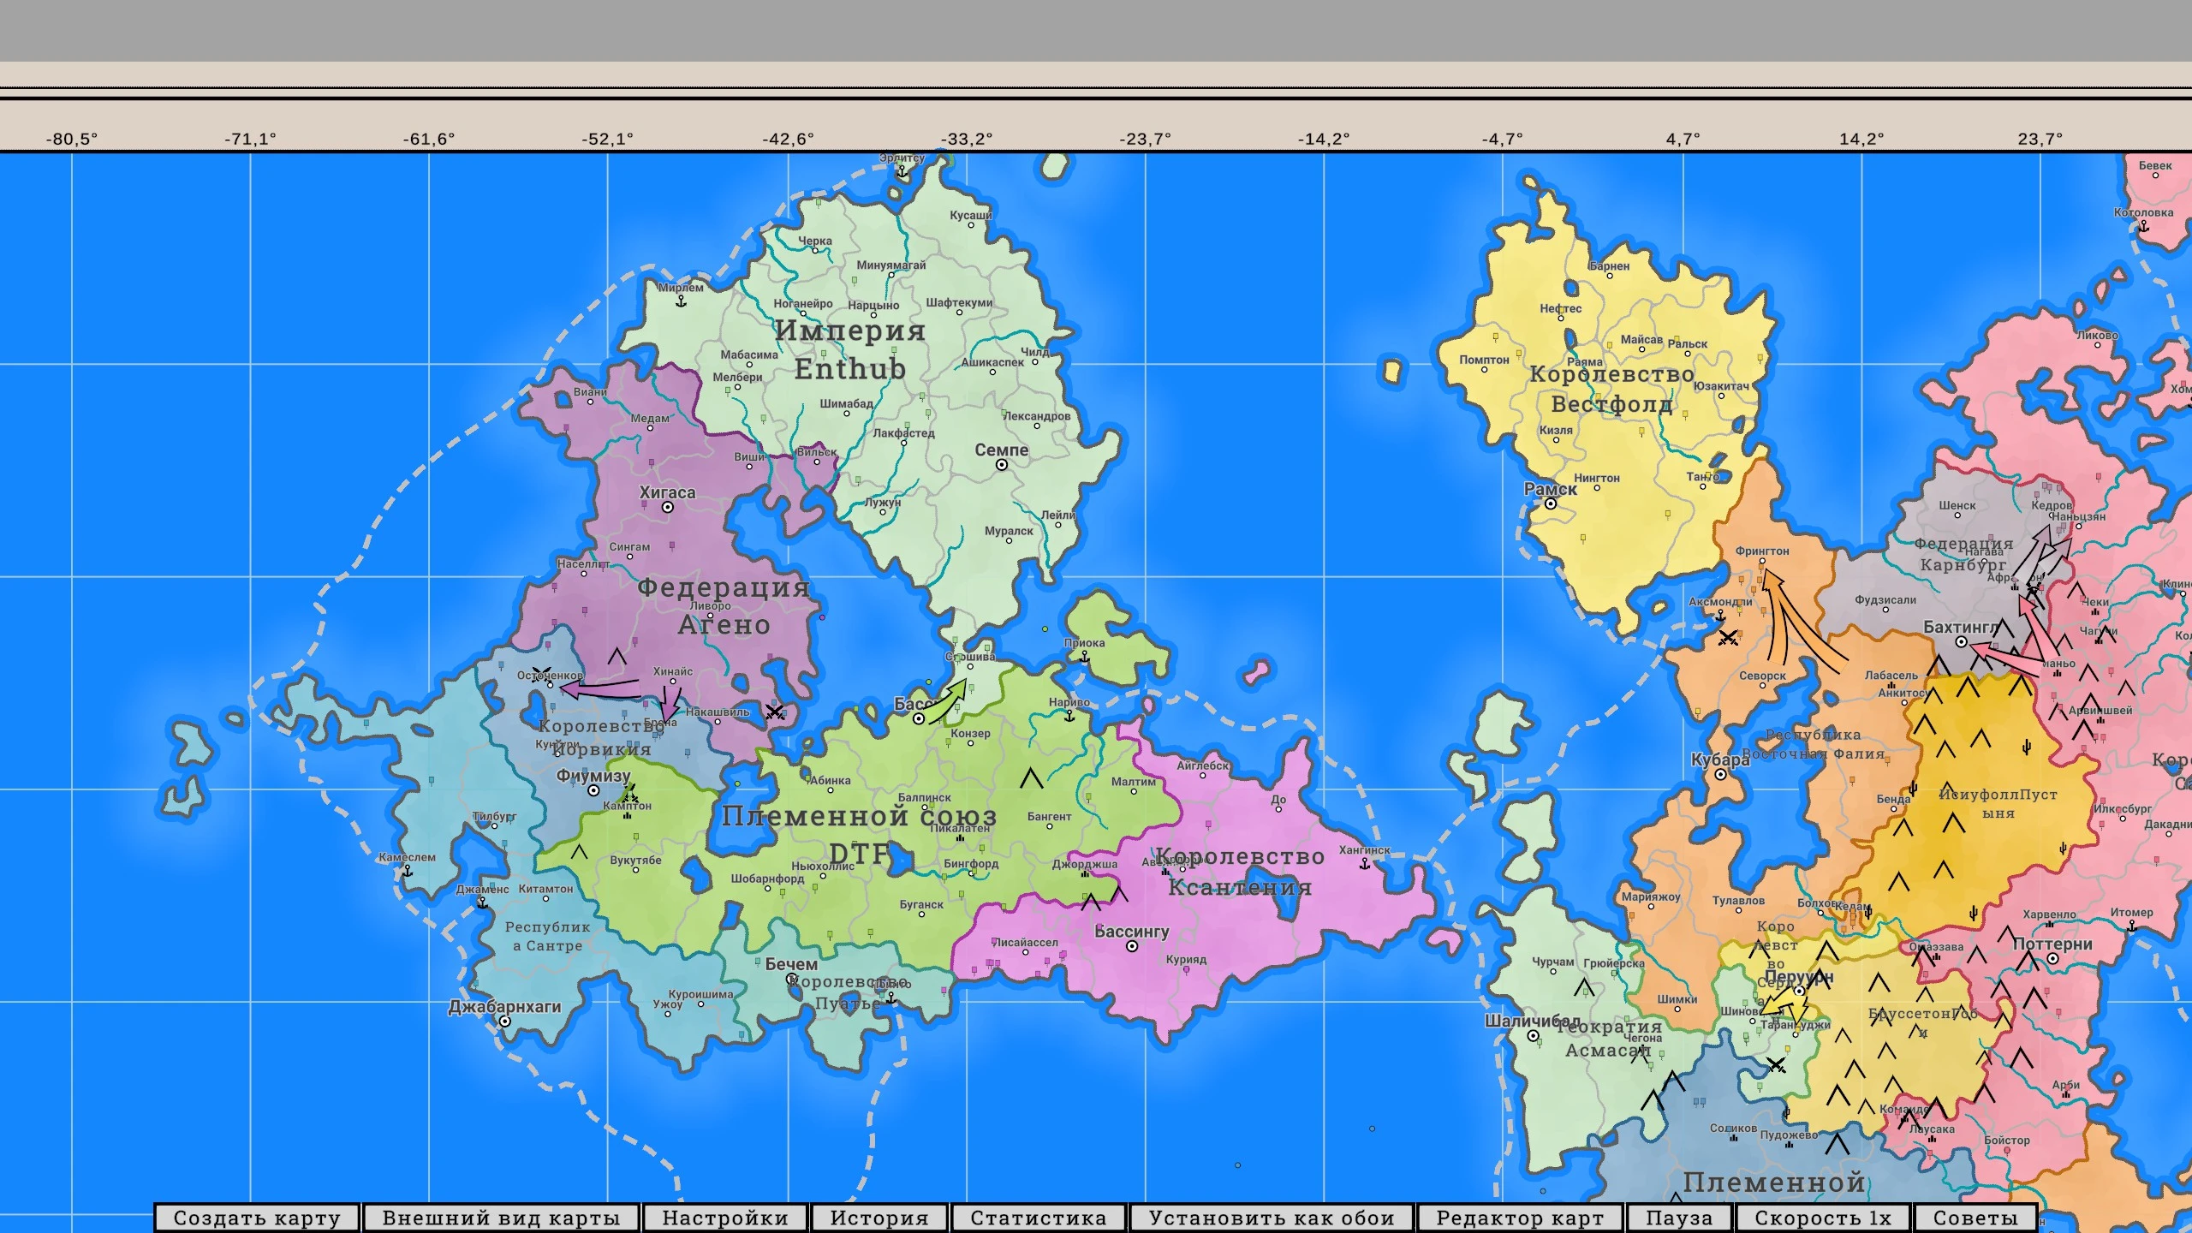The height and width of the screenshot is (1233, 2192).
Task: Click the green attack arrow near Бассо
Action: pos(949,702)
